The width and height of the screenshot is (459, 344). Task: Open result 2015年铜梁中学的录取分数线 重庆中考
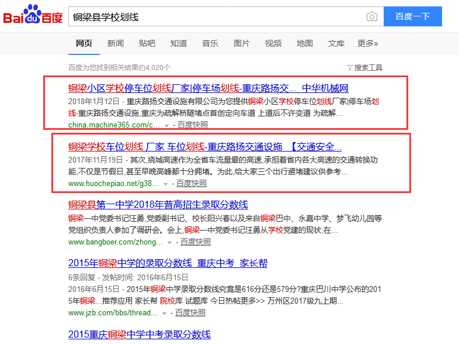(x=168, y=263)
